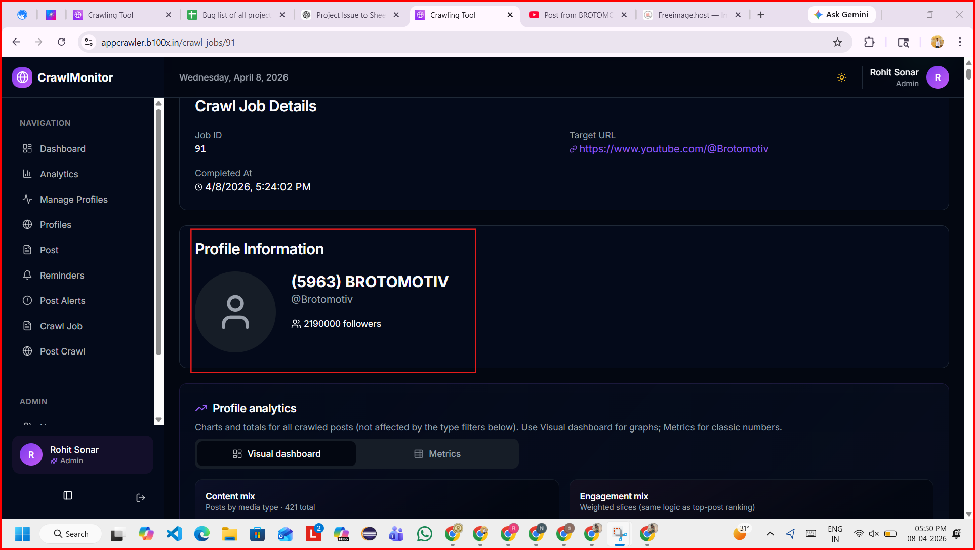The width and height of the screenshot is (975, 550).
Task: Open Post Alerts in sidebar
Action: (x=62, y=301)
